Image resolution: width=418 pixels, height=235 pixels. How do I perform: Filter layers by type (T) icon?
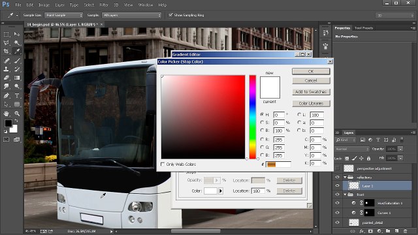click(378, 140)
